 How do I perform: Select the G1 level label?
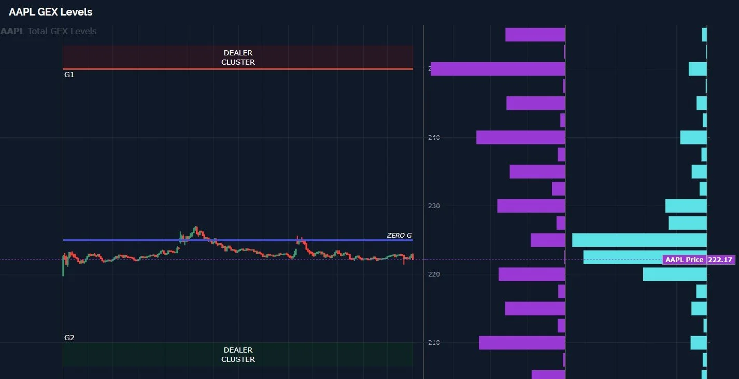(69, 75)
